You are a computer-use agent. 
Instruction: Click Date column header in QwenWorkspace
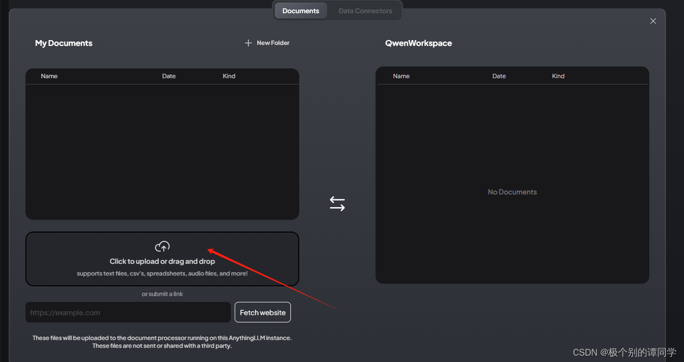tap(499, 76)
